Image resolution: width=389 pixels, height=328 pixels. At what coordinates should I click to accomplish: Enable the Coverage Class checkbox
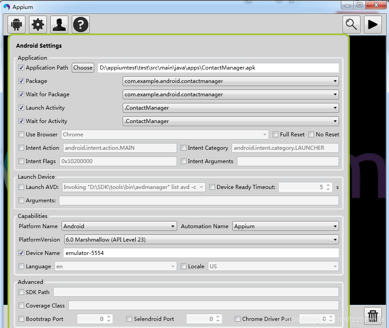coord(21,305)
